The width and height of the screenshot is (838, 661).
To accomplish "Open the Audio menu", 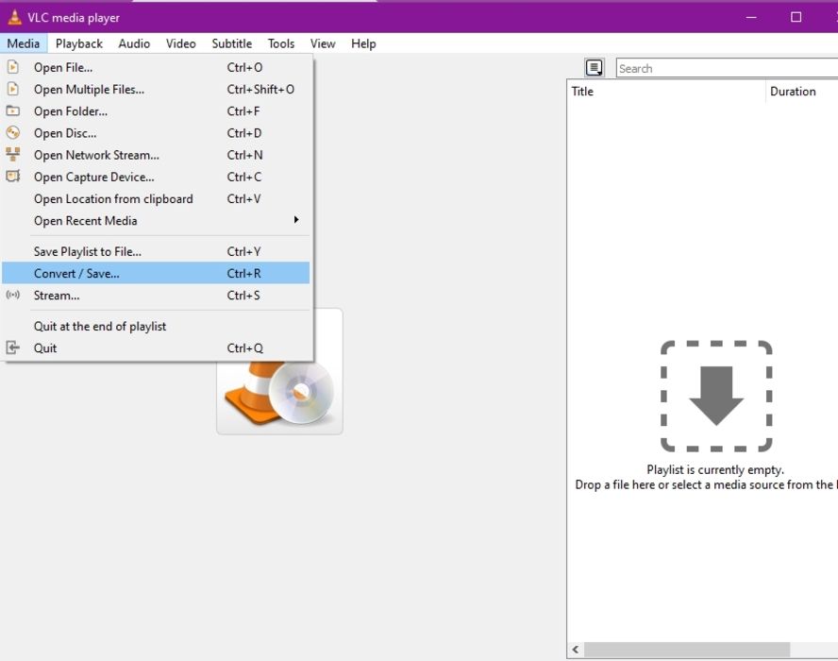I will (134, 43).
